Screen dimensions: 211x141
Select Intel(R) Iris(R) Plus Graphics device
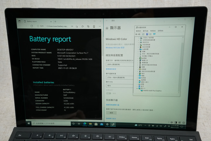(x=151, y=91)
